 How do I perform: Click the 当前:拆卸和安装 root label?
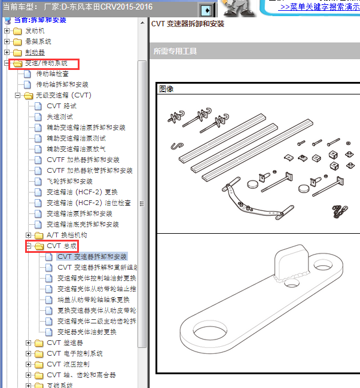point(40,20)
